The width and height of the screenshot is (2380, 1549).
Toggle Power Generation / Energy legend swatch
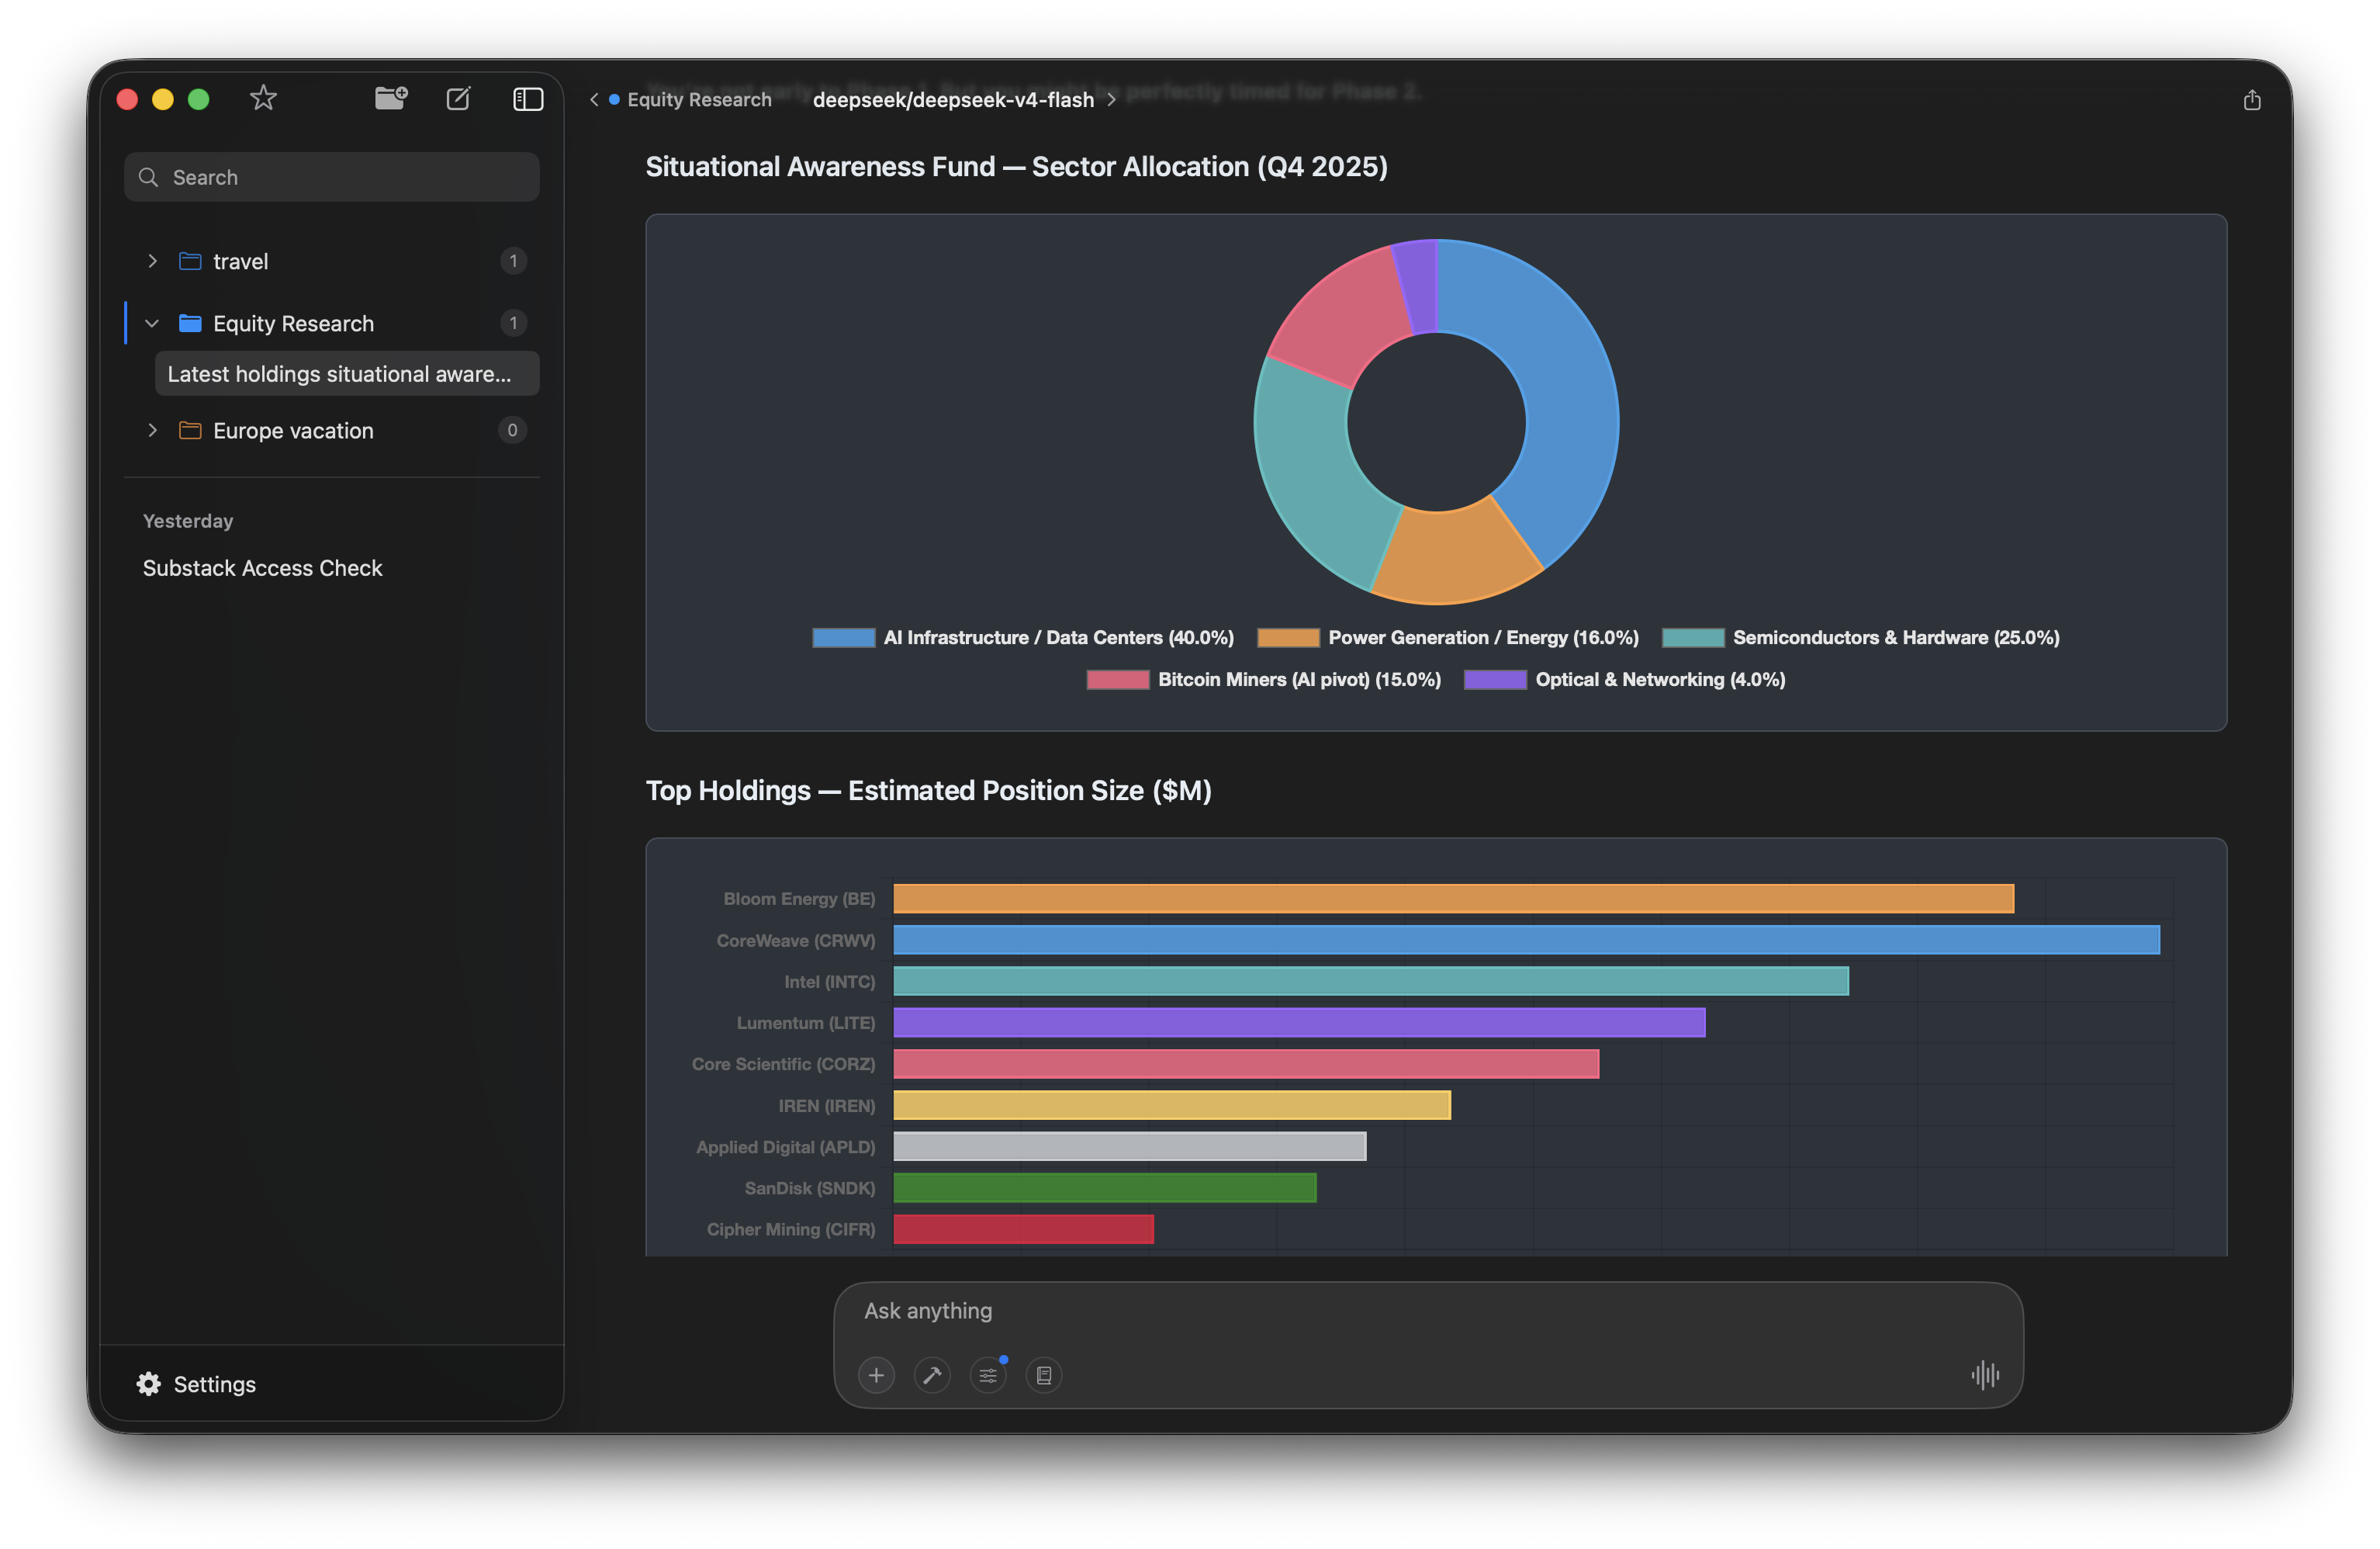pos(1288,639)
